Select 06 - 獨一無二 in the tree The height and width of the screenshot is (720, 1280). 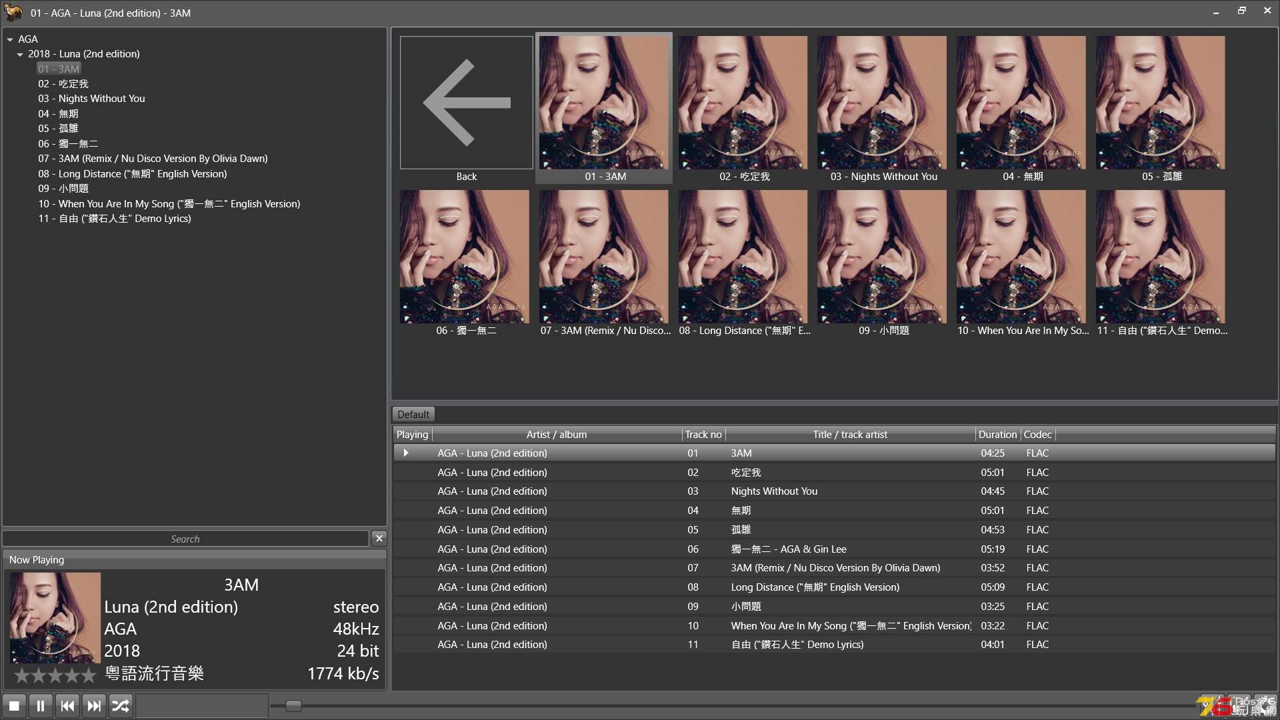tap(68, 144)
